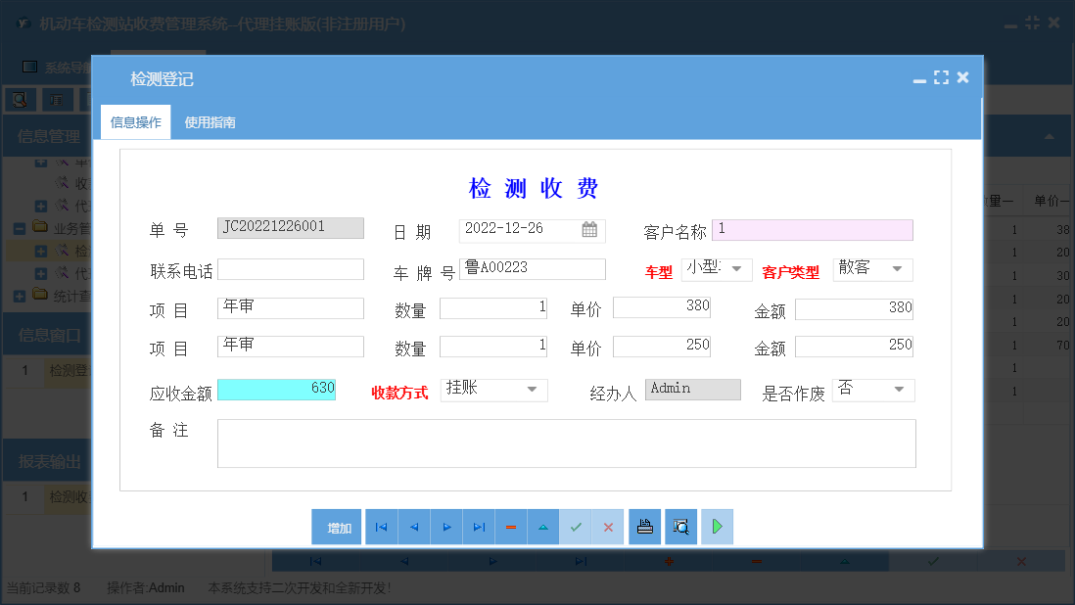Jump to the first record icon
Screen dimensions: 1075x605
(x=381, y=527)
